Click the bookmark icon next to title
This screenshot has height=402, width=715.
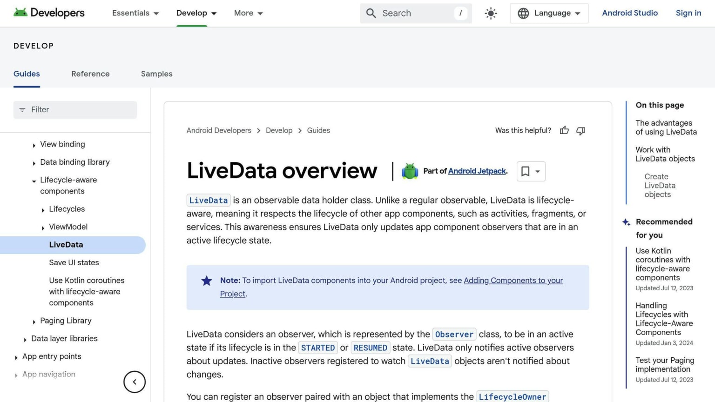[x=525, y=171]
